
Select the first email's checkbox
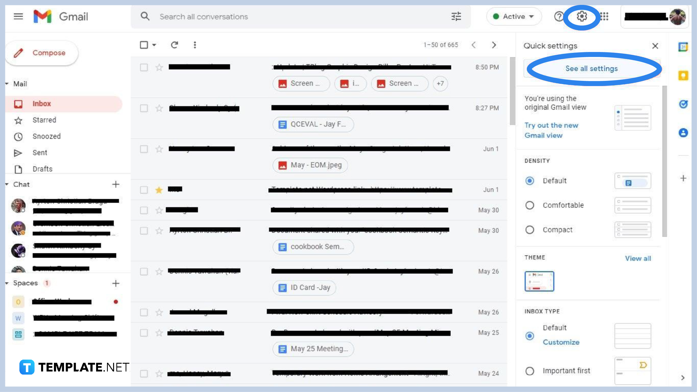click(x=144, y=67)
